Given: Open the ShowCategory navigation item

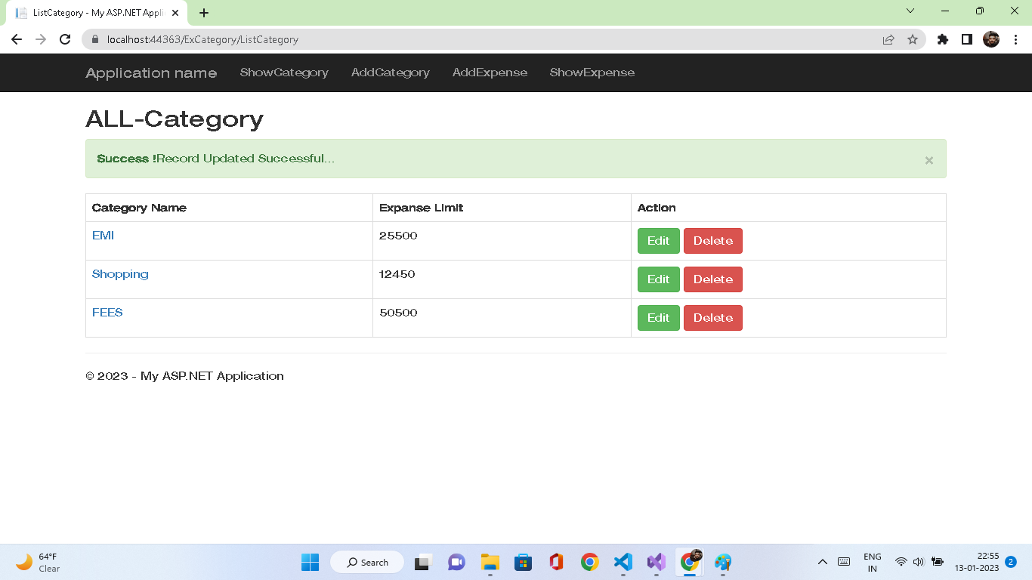Looking at the screenshot, I should click(284, 72).
